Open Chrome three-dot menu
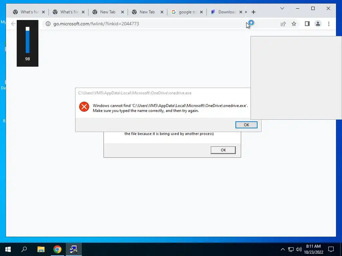Screen dimensions: 342x256 coord(329,24)
